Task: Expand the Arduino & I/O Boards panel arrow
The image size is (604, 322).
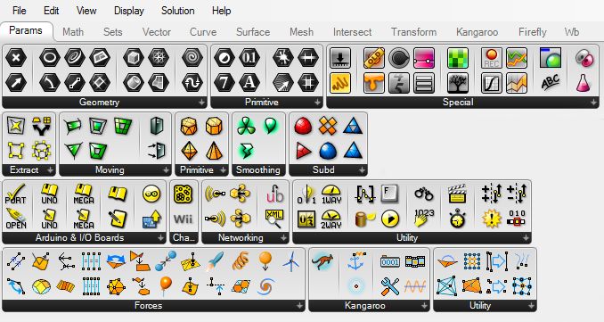Action: pyautogui.click(x=160, y=238)
